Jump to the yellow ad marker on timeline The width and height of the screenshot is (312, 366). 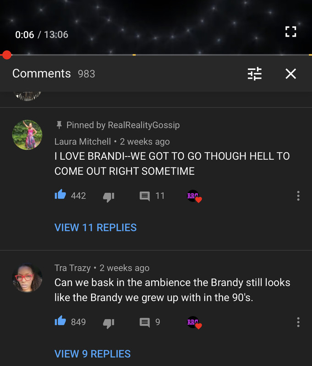[x=134, y=55]
